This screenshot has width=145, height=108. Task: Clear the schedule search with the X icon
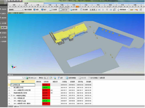point(24,78)
